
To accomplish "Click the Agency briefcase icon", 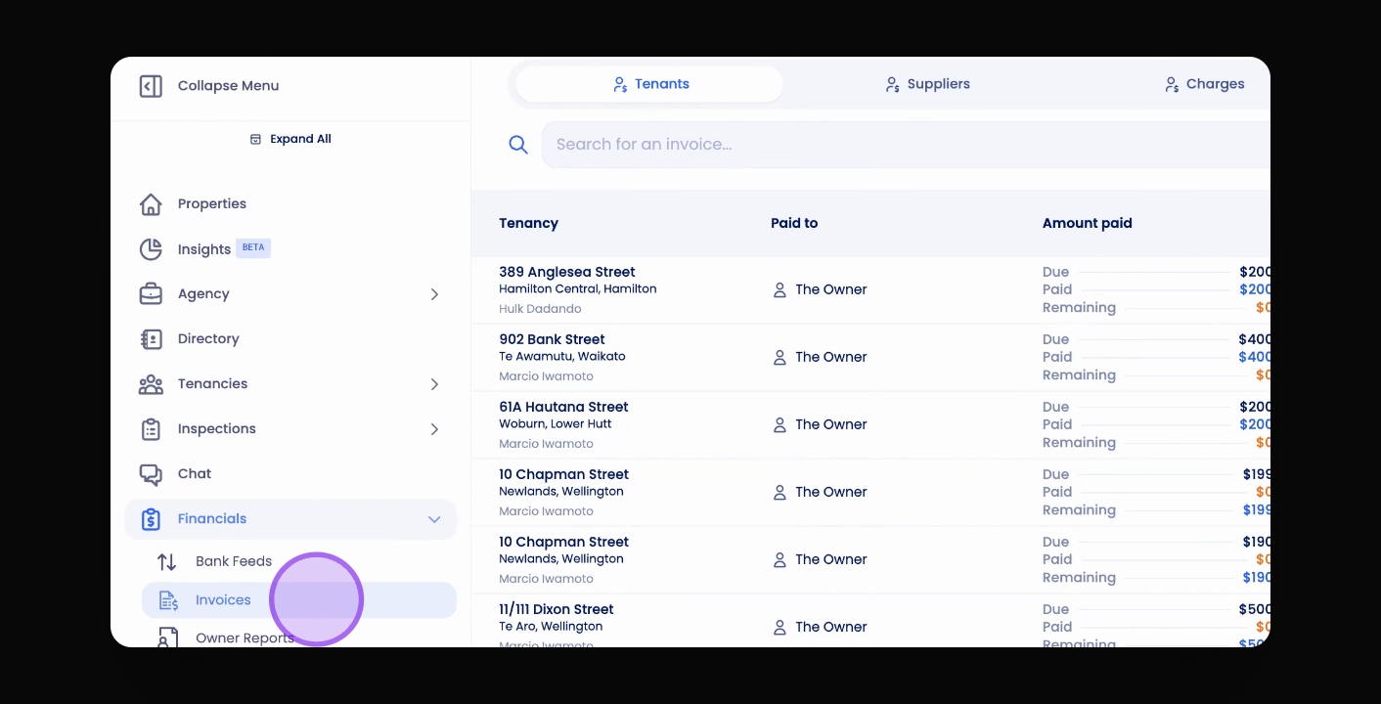I will pyautogui.click(x=151, y=294).
